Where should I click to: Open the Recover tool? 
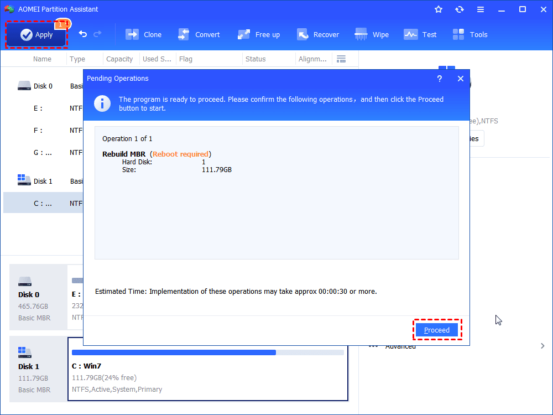click(318, 34)
